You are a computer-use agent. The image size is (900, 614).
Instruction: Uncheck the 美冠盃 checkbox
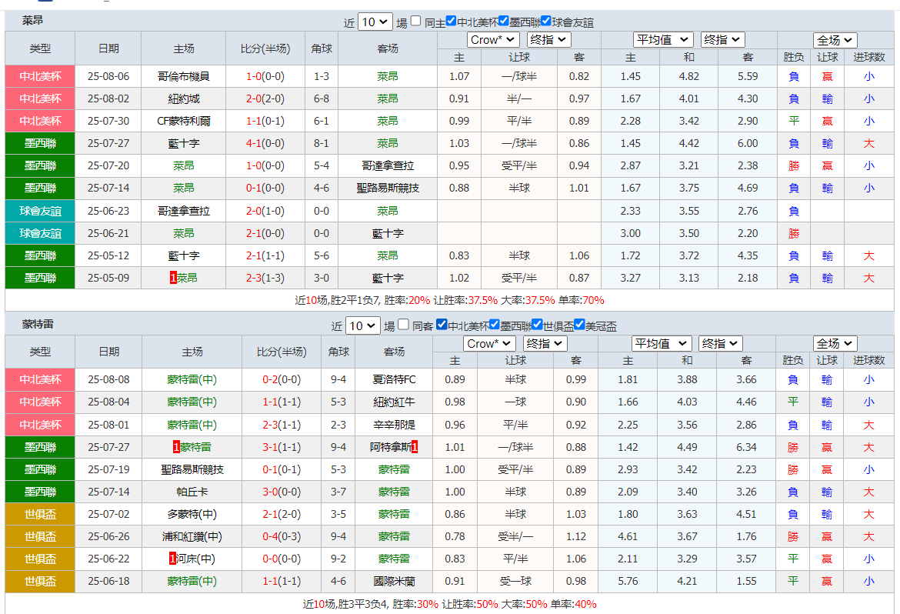pyautogui.click(x=579, y=325)
